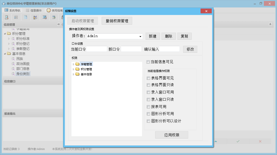Click the tool icon next to 积分标准

click(13, 39)
